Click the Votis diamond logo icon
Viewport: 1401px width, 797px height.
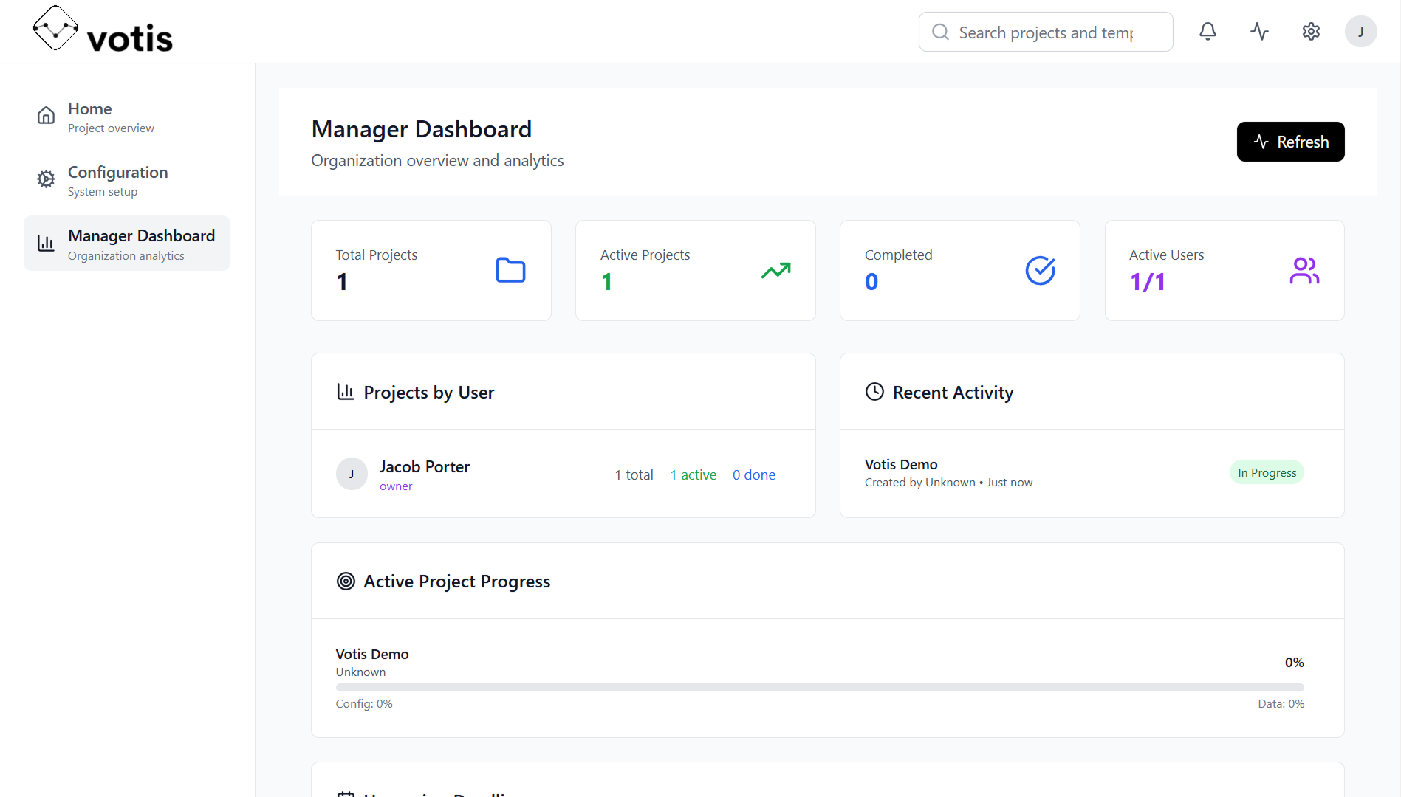55,29
